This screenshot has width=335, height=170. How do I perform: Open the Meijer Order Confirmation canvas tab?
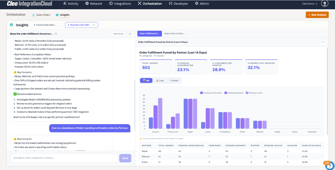coord(175,34)
